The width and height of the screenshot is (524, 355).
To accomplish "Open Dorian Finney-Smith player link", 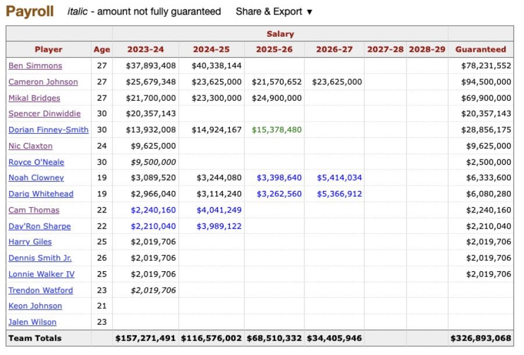I will (48, 130).
